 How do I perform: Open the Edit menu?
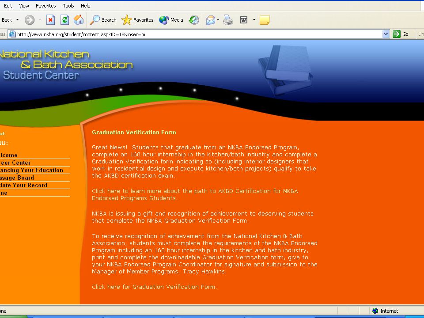tap(8, 6)
